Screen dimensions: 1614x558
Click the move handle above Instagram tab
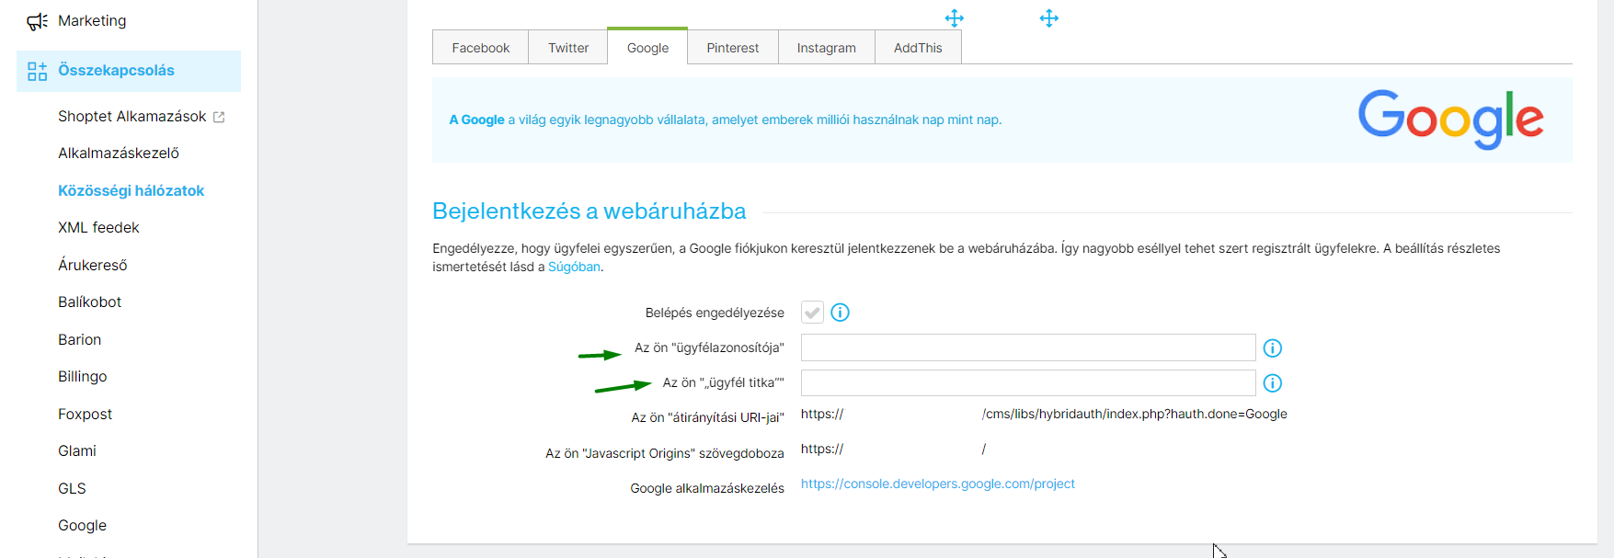pyautogui.click(x=955, y=17)
